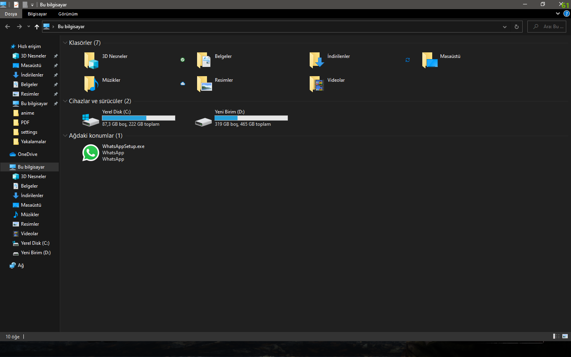Click inside the search box
This screenshot has width=571, height=357.
click(x=551, y=27)
